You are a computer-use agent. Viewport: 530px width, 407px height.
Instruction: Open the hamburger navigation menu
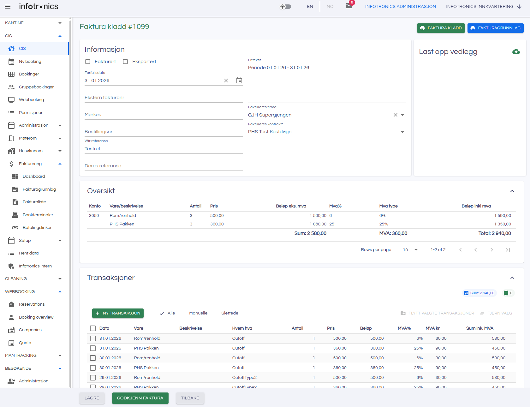pos(8,7)
